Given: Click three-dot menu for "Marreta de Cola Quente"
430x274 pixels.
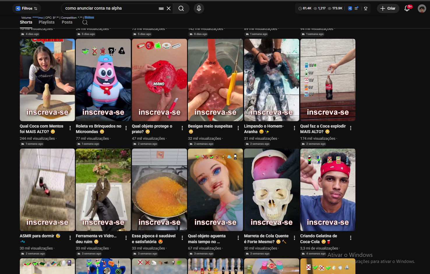Looking at the screenshot, I should [x=295, y=238].
